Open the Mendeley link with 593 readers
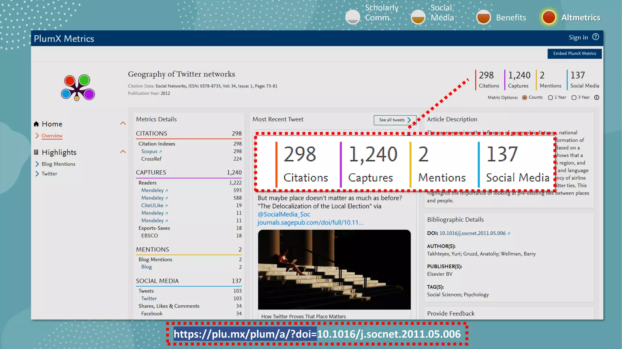This screenshot has width=622, height=349. pos(152,190)
